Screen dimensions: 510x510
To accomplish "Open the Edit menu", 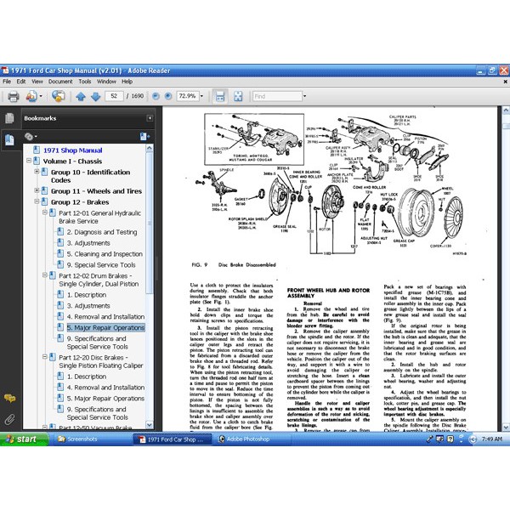I will click(x=21, y=82).
